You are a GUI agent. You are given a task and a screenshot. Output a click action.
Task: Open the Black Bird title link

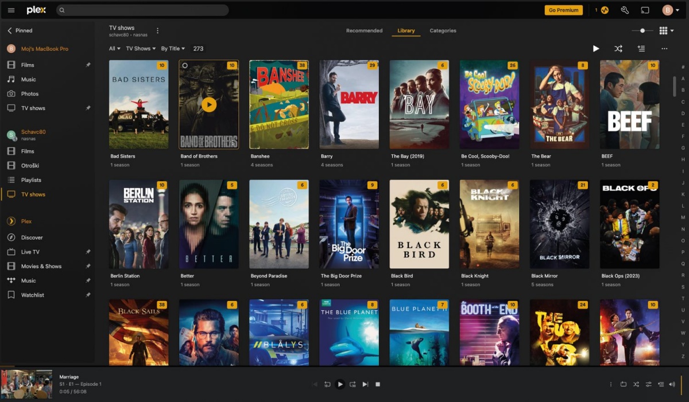pyautogui.click(x=402, y=276)
